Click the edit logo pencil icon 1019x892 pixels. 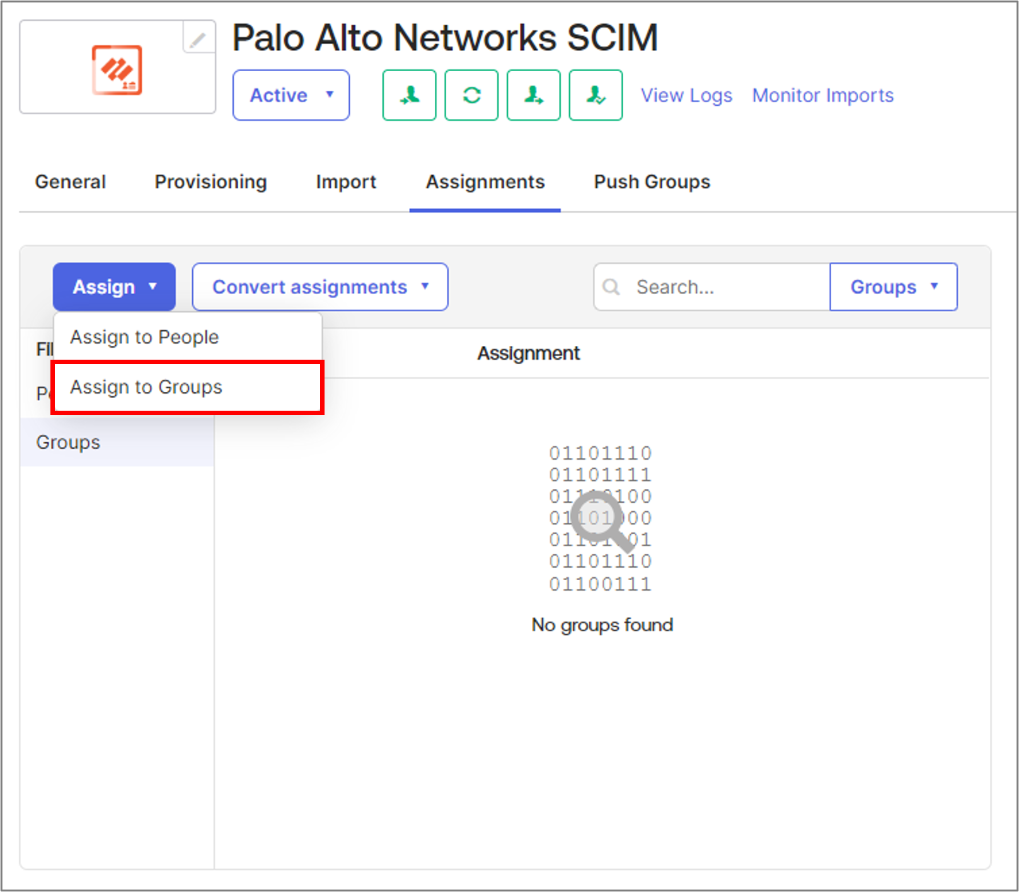(198, 39)
